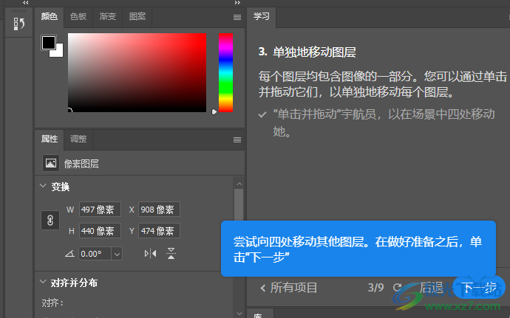
Task: Select the background white color swatch
Action: [58, 52]
